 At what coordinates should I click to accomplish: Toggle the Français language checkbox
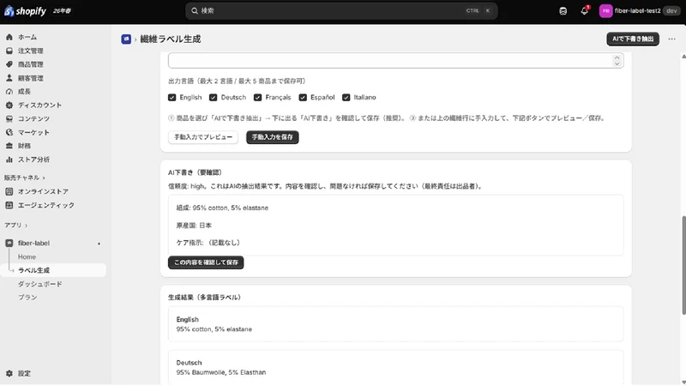[258, 97]
